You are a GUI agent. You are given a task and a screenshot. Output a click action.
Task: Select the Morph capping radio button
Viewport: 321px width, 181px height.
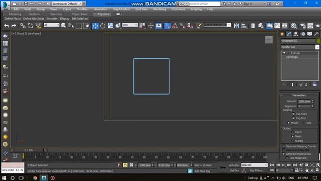288,123
